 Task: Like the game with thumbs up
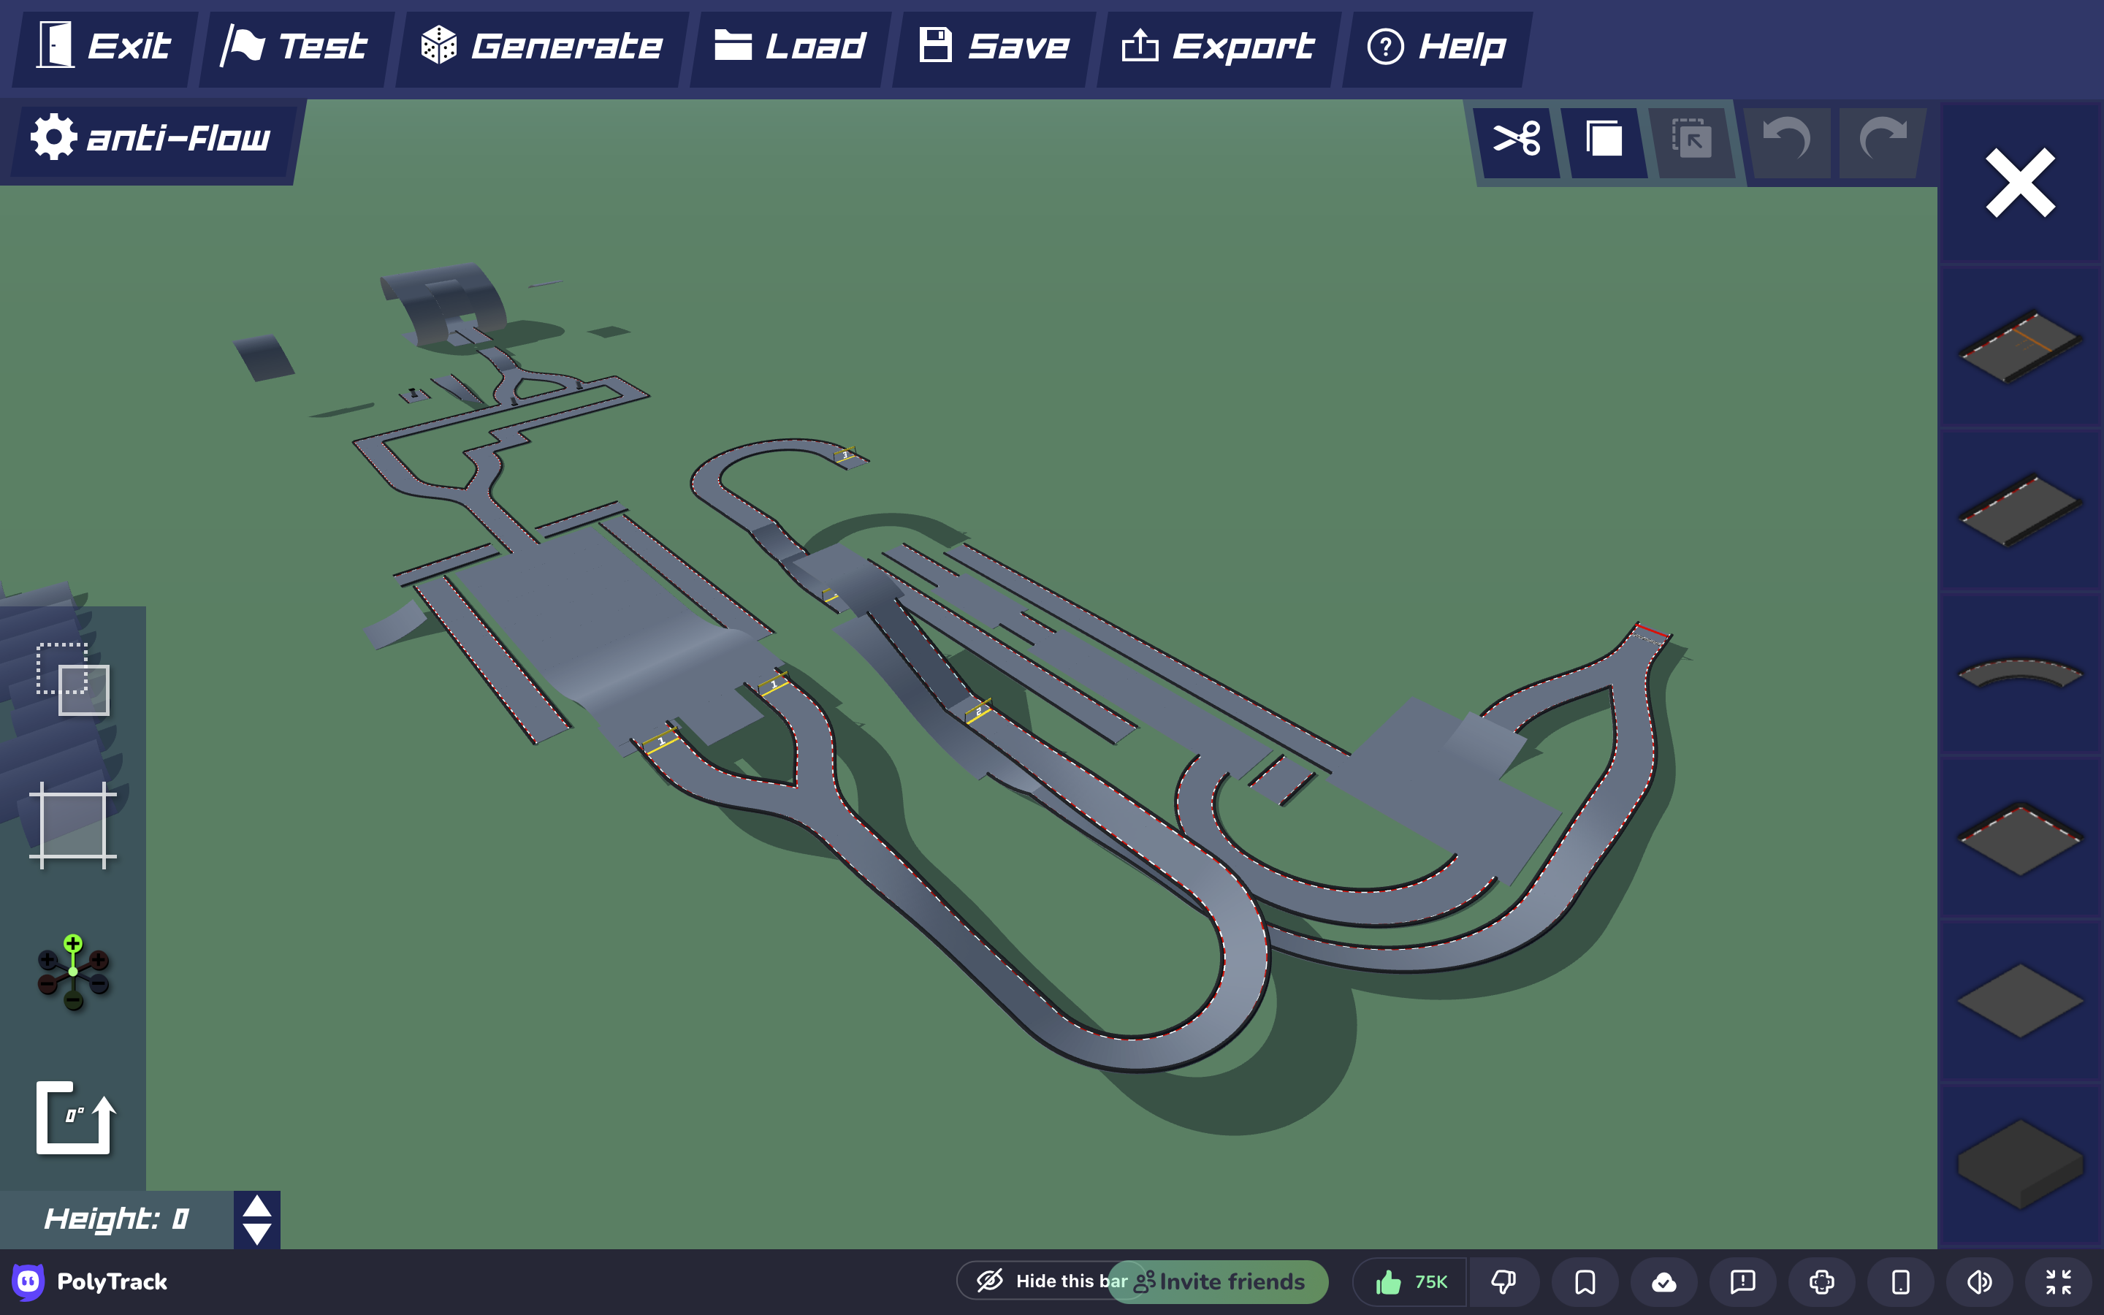click(1410, 1282)
